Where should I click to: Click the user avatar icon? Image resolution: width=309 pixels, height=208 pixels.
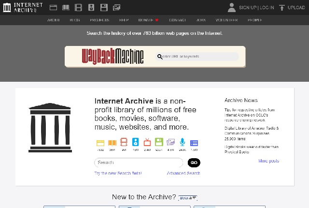[x=232, y=8]
